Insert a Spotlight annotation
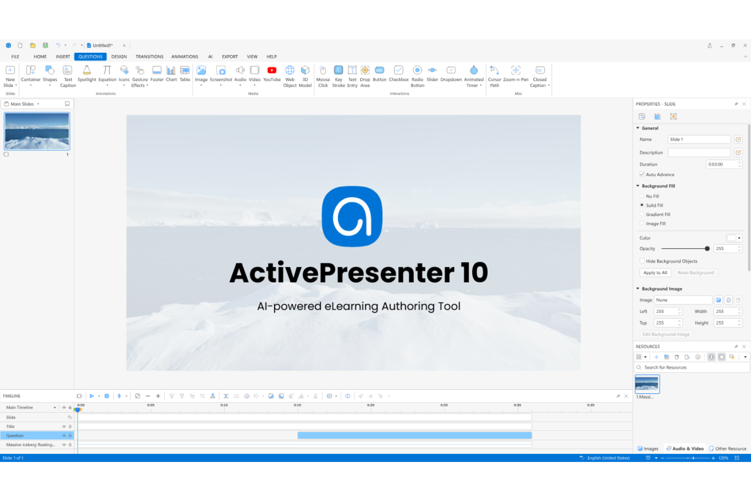 tap(87, 74)
